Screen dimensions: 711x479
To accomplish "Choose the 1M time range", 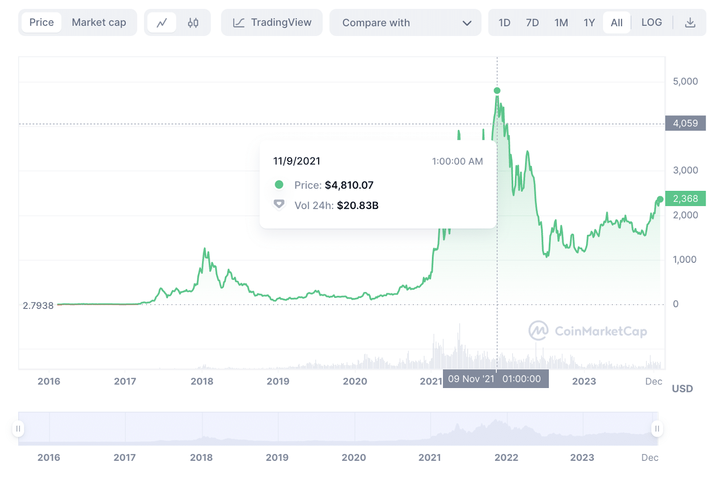I will (561, 23).
